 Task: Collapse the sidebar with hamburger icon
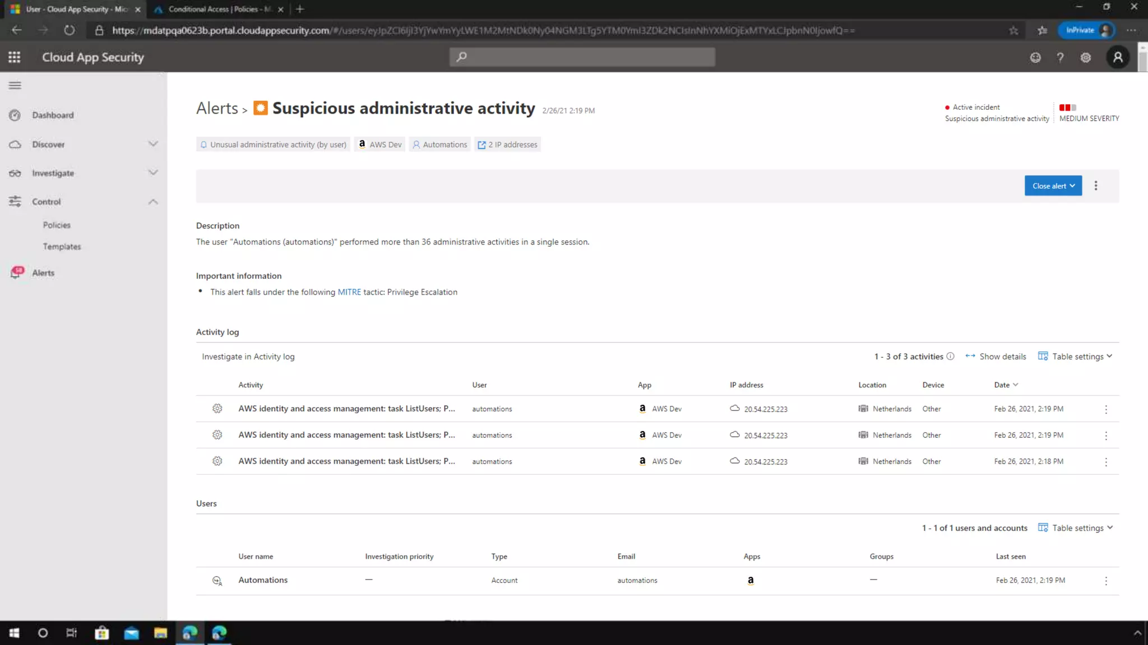(x=15, y=85)
